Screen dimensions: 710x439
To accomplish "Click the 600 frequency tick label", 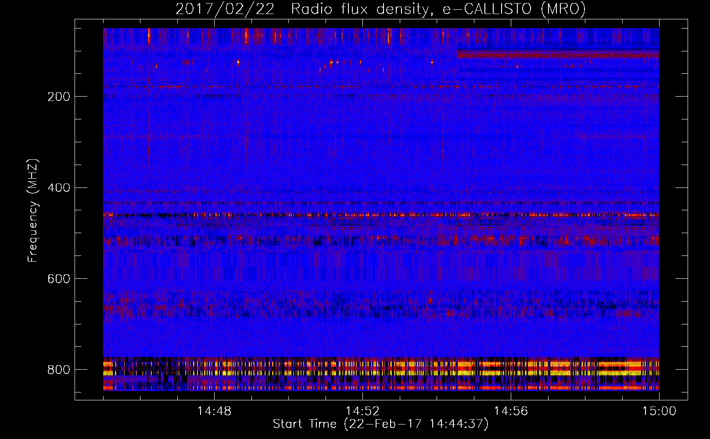I will point(59,279).
